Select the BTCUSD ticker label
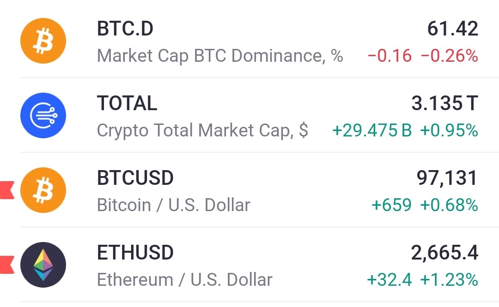The width and height of the screenshot is (499, 307). click(135, 178)
